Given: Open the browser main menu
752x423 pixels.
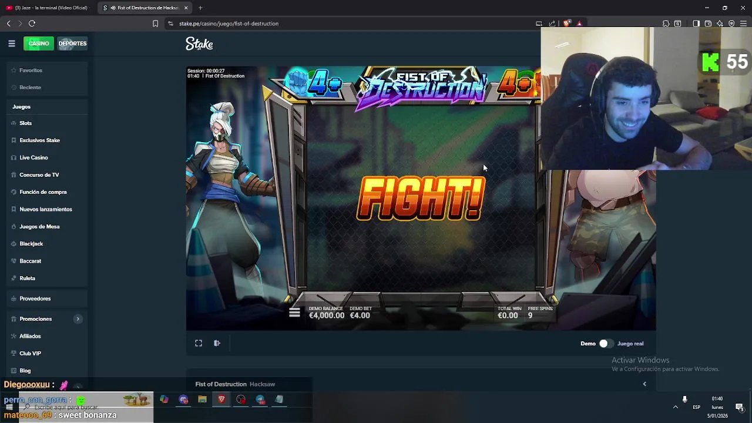Looking at the screenshot, I should click(x=743, y=23).
